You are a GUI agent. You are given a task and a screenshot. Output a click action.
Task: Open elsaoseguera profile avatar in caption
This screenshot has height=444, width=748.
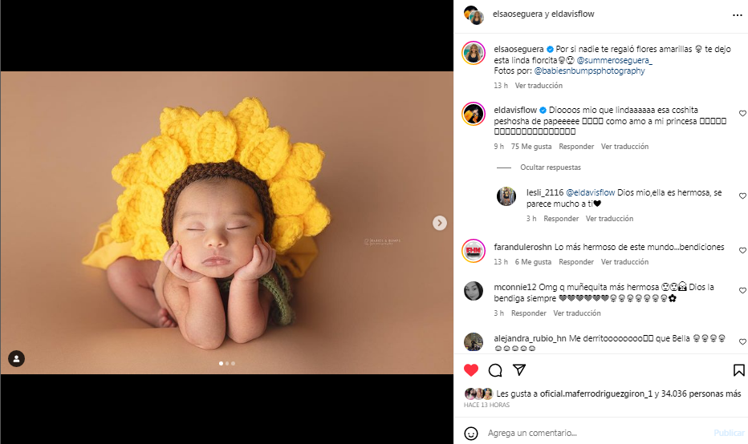tap(474, 53)
